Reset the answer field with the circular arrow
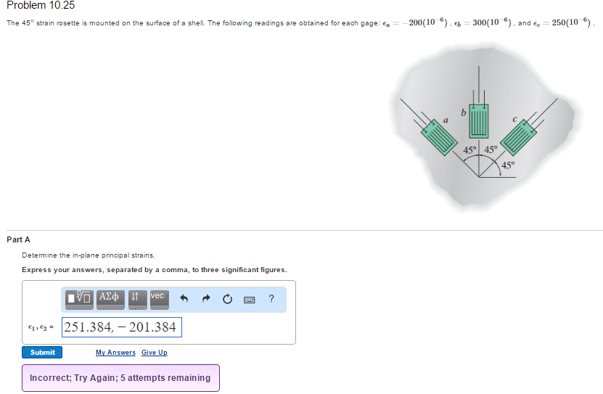Viewport: 603px width, 394px height. (227, 299)
